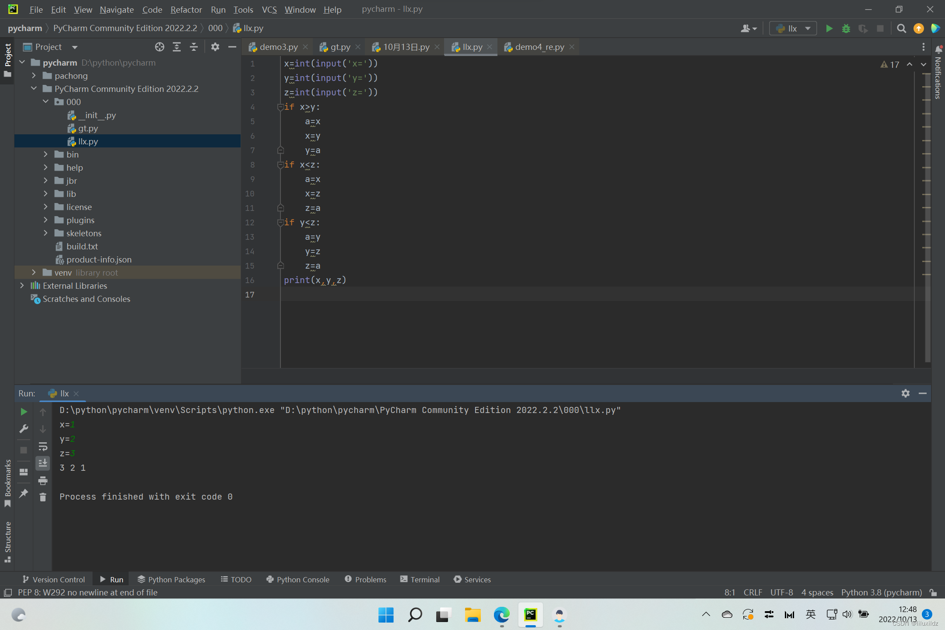Viewport: 945px width, 630px height.
Task: Toggle scroll to end in the Run console
Action: [42, 463]
